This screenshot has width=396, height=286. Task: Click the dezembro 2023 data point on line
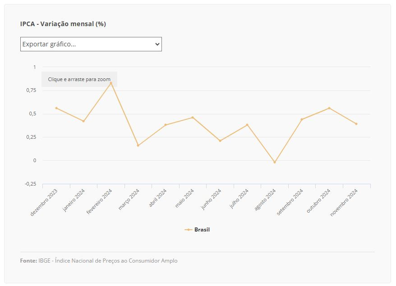coord(56,108)
